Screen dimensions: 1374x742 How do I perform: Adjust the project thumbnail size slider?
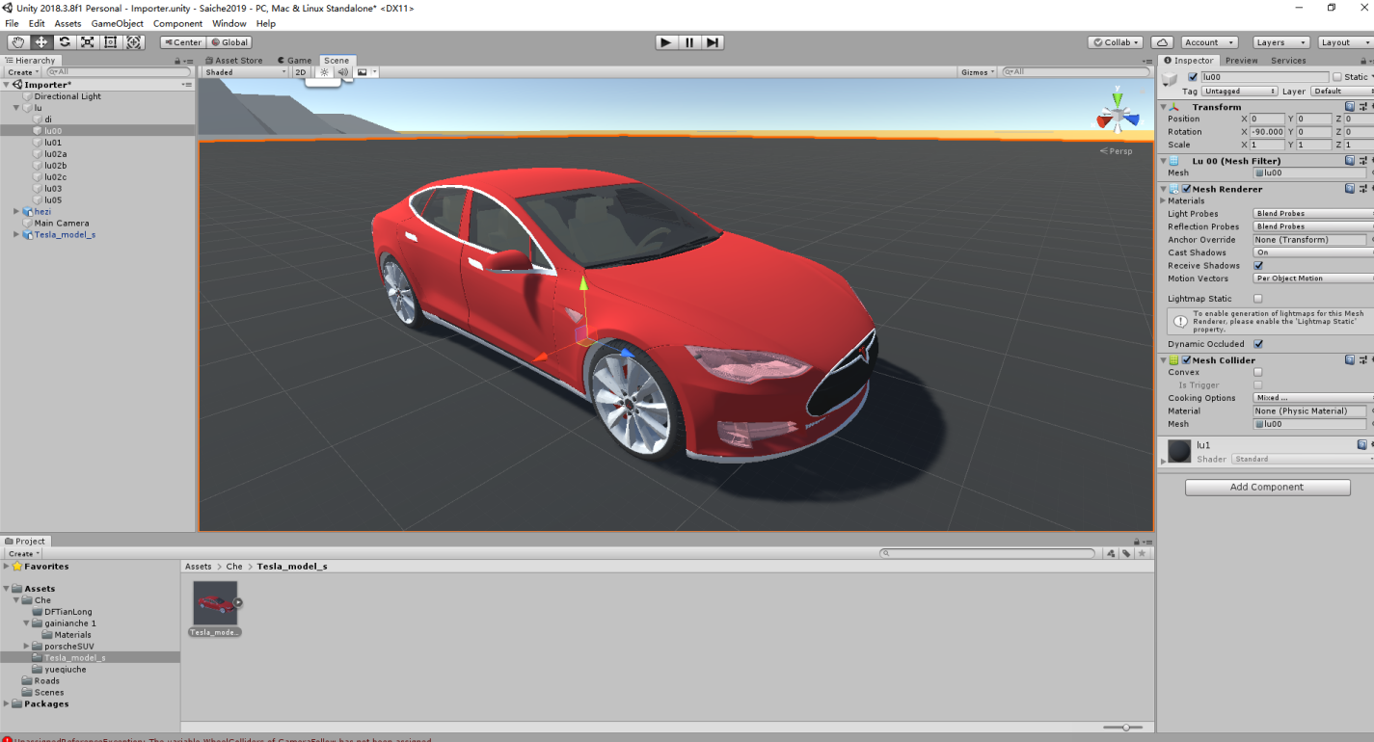point(1124,728)
